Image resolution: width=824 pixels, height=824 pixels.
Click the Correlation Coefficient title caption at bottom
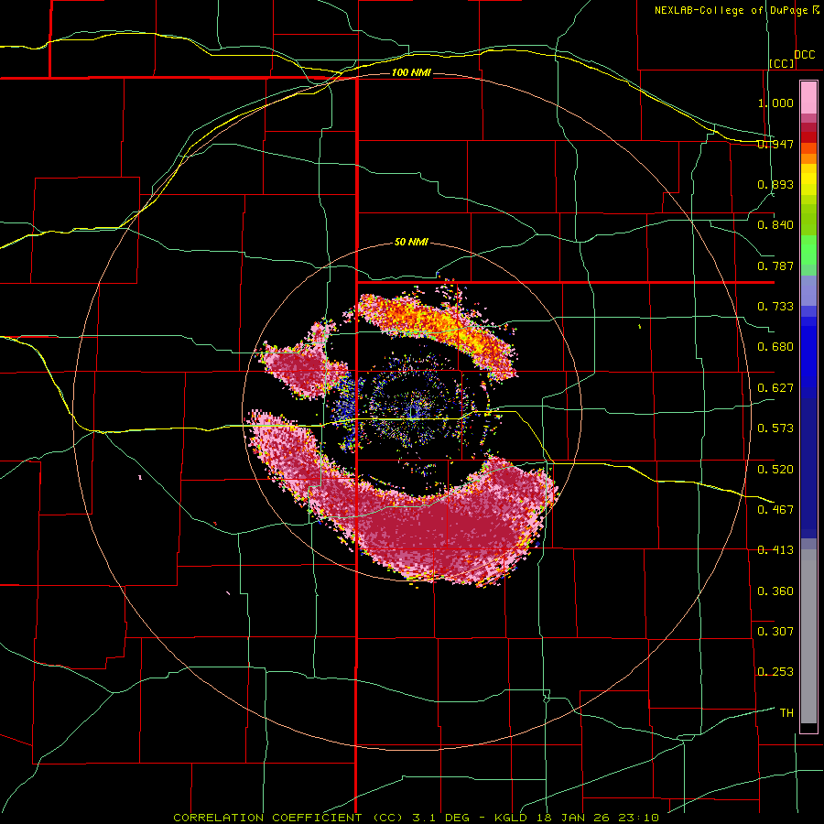[417, 818]
